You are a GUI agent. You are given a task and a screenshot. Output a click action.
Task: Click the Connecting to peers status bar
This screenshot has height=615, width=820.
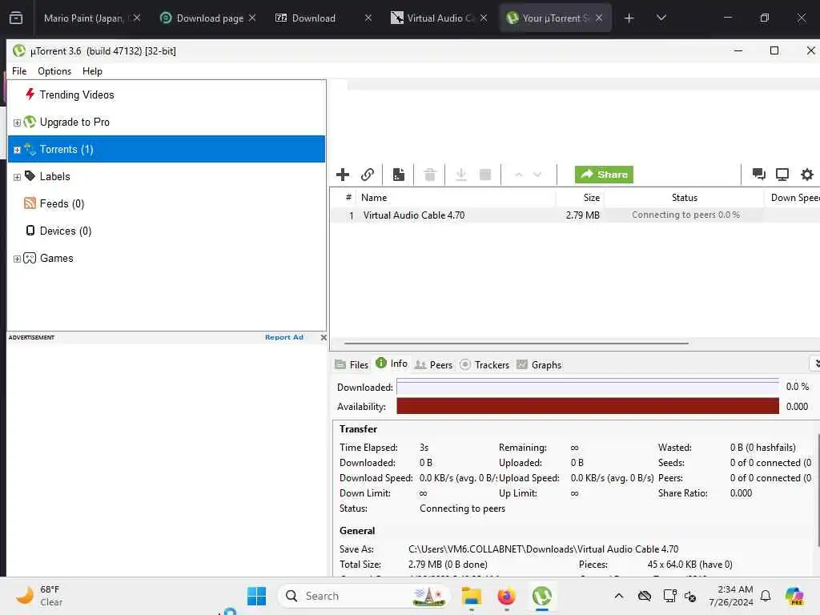click(x=685, y=215)
